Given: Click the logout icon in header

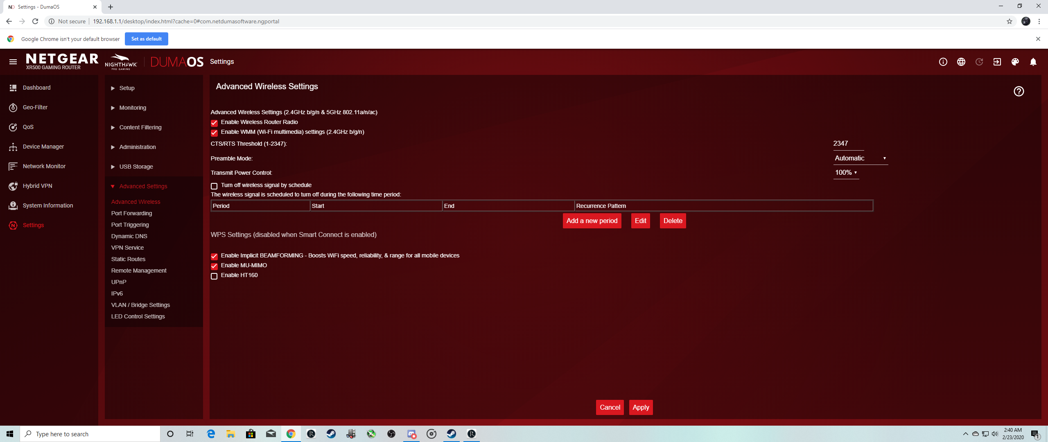Looking at the screenshot, I should click(997, 62).
